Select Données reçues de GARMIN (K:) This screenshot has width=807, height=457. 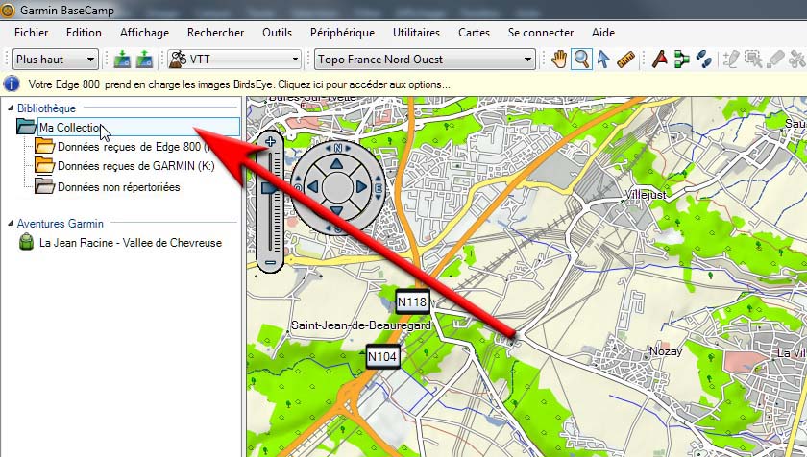coord(136,166)
